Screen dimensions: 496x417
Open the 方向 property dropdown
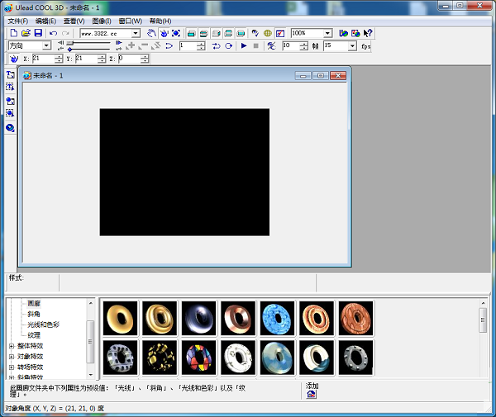[46, 45]
